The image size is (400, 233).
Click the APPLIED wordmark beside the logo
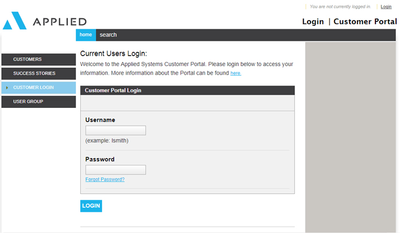pos(60,22)
